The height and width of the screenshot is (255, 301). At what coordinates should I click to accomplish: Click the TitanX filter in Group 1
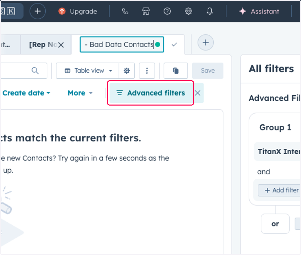pyautogui.click(x=277, y=152)
